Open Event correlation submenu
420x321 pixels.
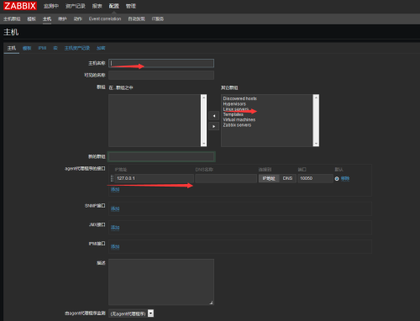[105, 18]
